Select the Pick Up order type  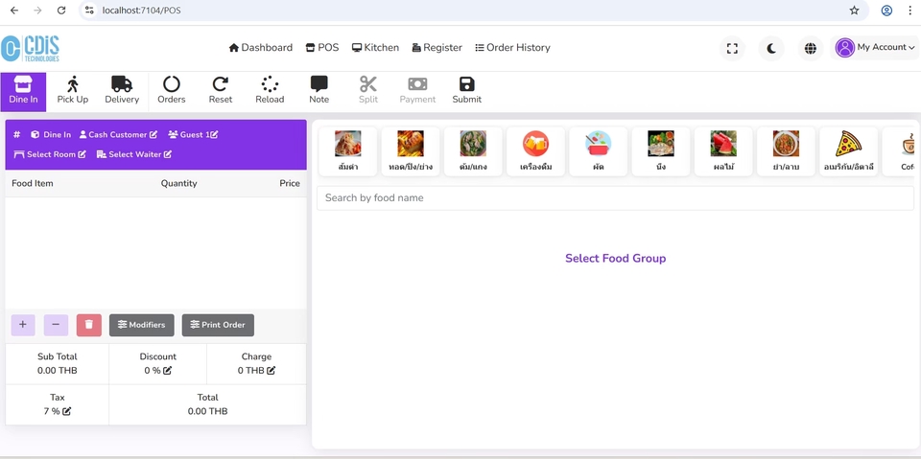point(72,90)
